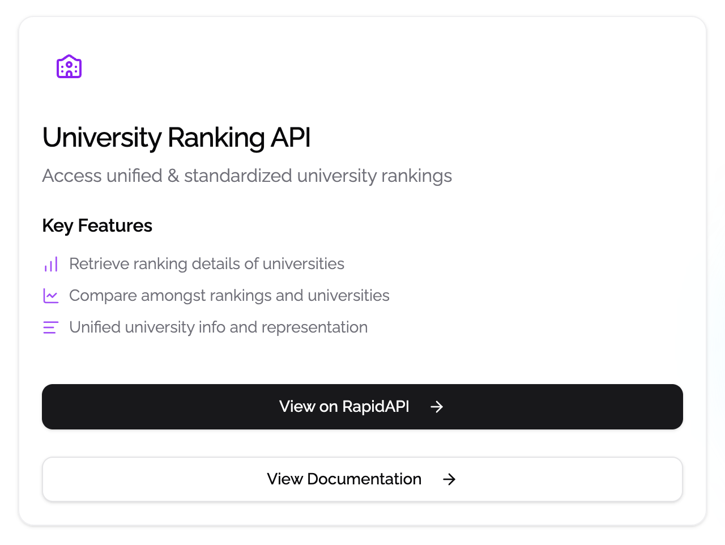725x545 pixels.
Task: Click the word "Ranking" in the card title
Action: 216,138
